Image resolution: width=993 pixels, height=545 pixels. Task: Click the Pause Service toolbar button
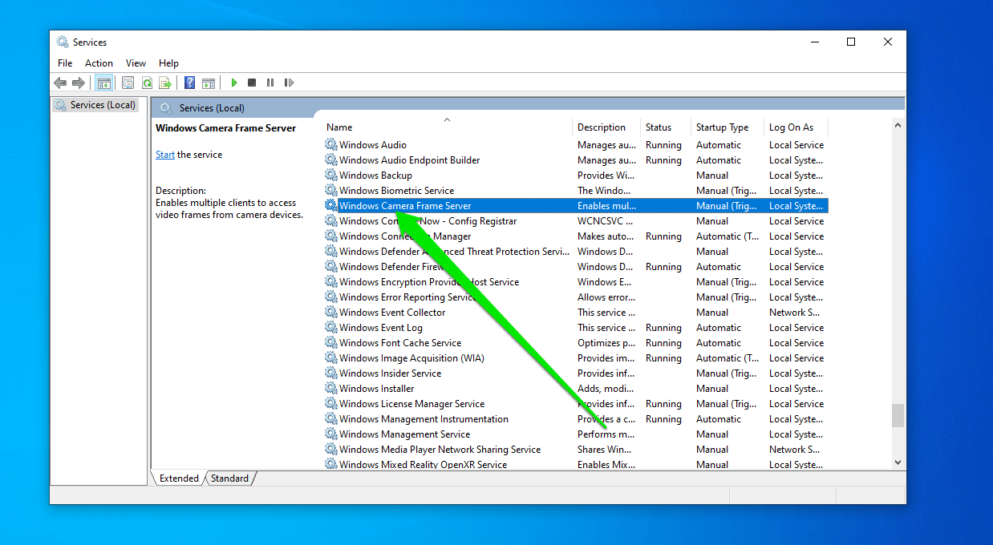click(270, 83)
